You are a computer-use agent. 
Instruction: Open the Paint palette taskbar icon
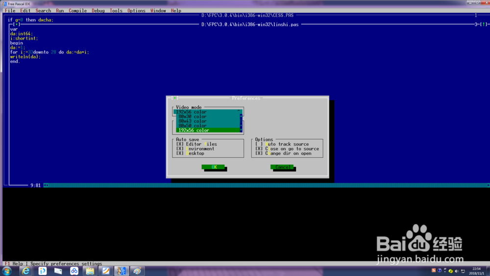[x=137, y=271]
